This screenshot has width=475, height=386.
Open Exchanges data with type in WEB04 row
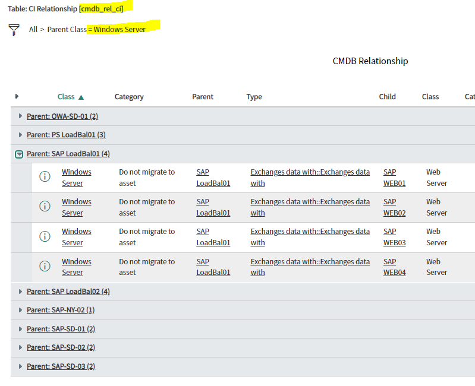(310, 267)
